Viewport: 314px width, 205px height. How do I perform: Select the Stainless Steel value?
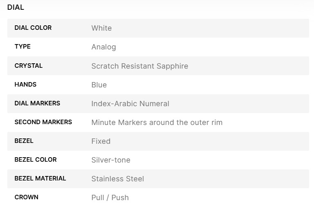click(x=117, y=179)
